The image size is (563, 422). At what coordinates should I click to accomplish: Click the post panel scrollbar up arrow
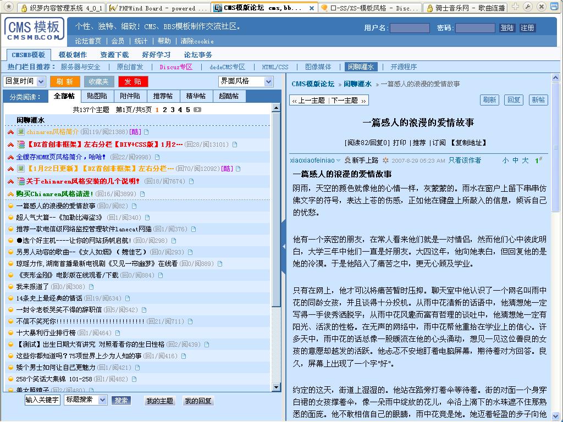pyautogui.click(x=555, y=77)
